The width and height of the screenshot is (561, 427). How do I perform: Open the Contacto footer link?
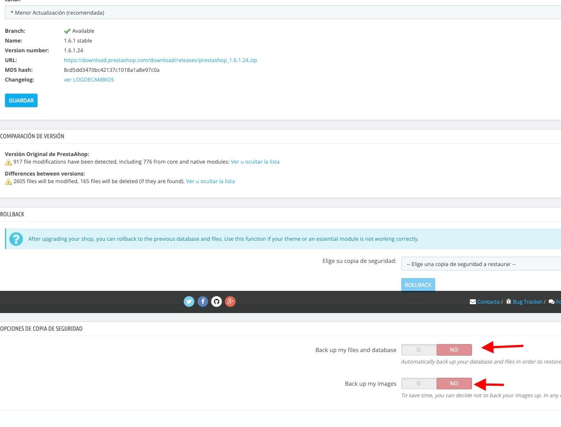click(x=488, y=302)
